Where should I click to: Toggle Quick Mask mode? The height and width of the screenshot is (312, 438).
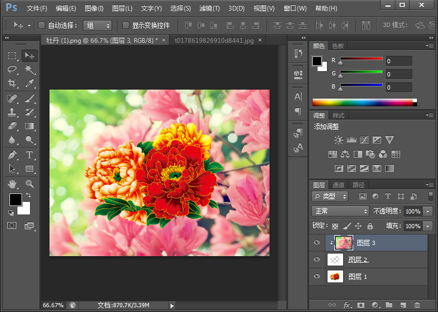coord(12,226)
